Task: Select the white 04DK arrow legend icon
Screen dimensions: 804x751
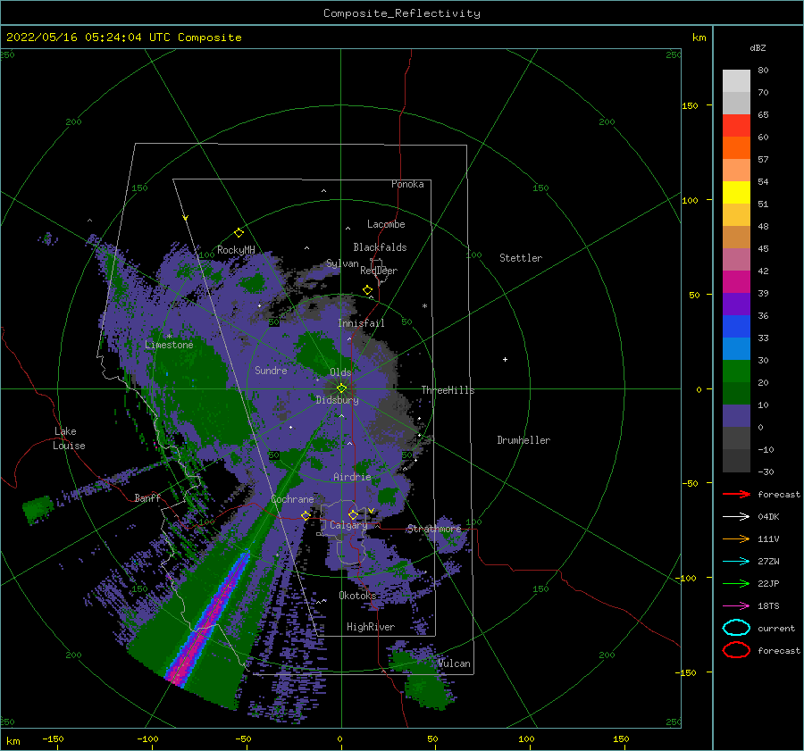Action: [x=736, y=516]
